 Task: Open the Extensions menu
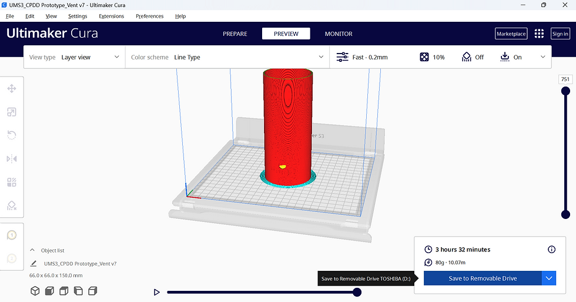[x=111, y=16]
